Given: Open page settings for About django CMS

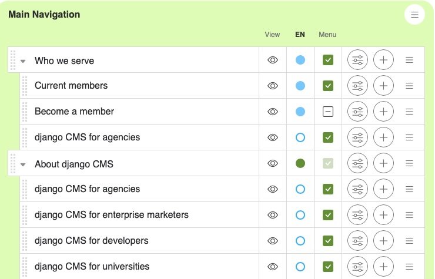Looking at the screenshot, I should coord(357,163).
